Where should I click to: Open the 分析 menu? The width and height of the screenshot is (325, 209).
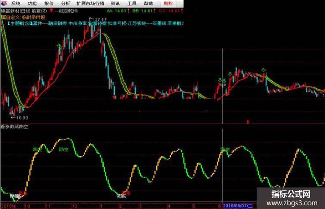[65, 3]
